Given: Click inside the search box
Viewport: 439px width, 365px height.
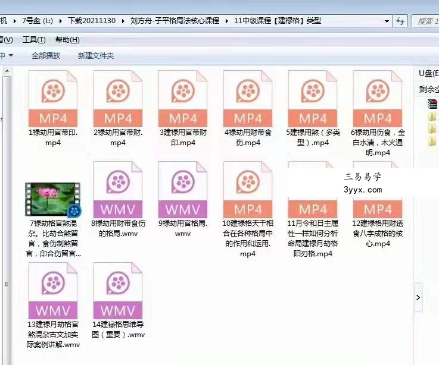Looking at the screenshot, I should [x=426, y=21].
